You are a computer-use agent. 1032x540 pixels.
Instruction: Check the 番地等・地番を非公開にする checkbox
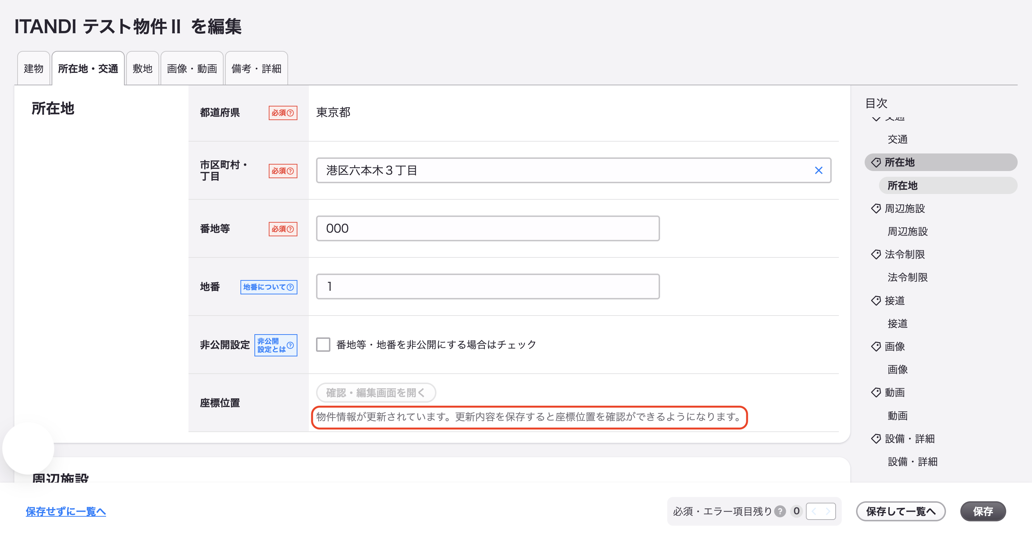coord(323,345)
